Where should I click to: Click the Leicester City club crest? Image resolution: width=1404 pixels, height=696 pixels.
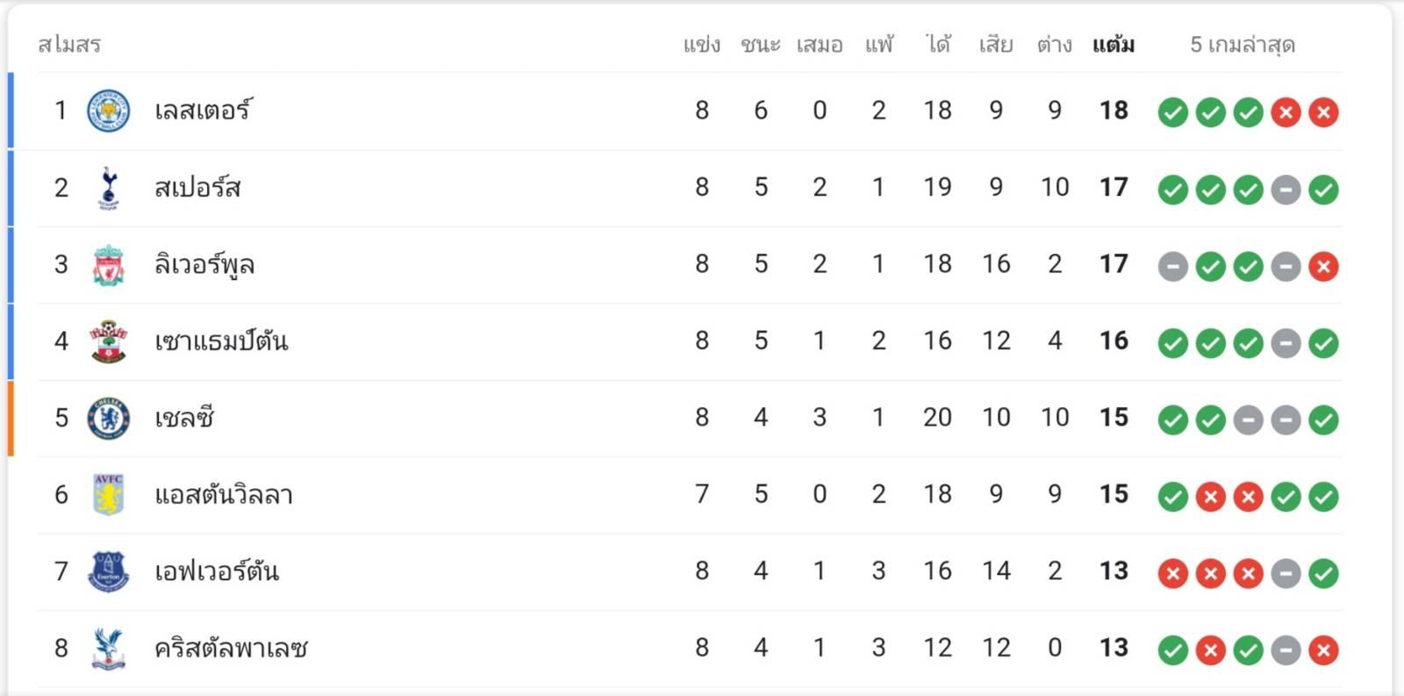click(x=109, y=111)
